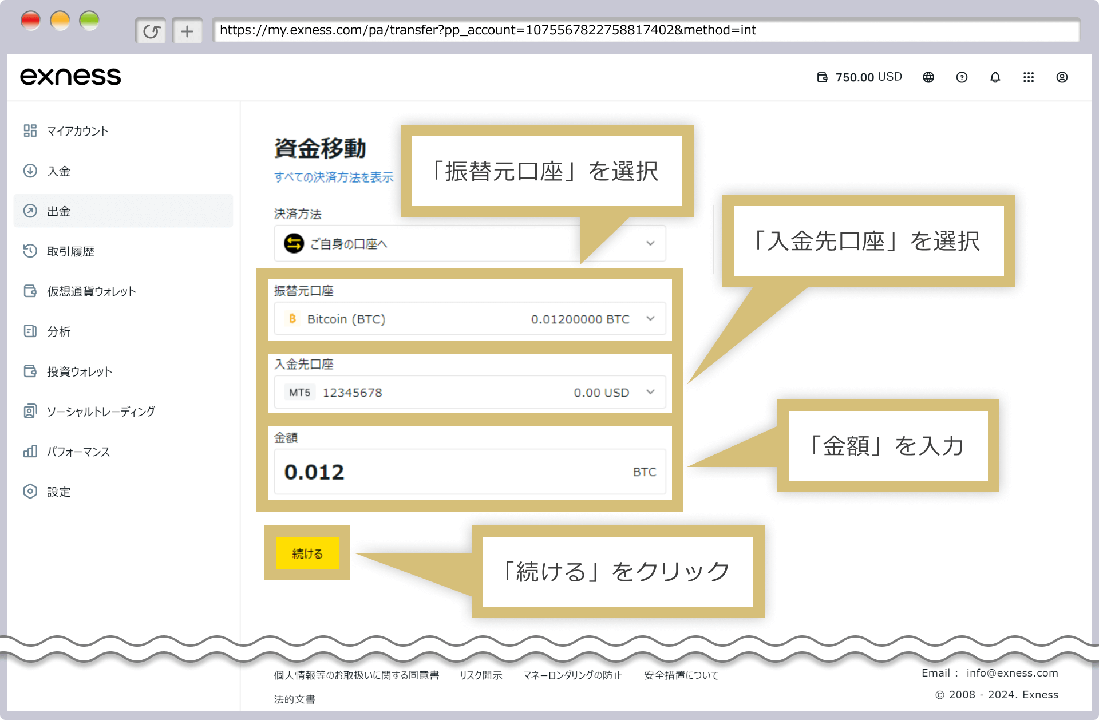
Task: Open the language globe icon
Action: tap(928, 77)
